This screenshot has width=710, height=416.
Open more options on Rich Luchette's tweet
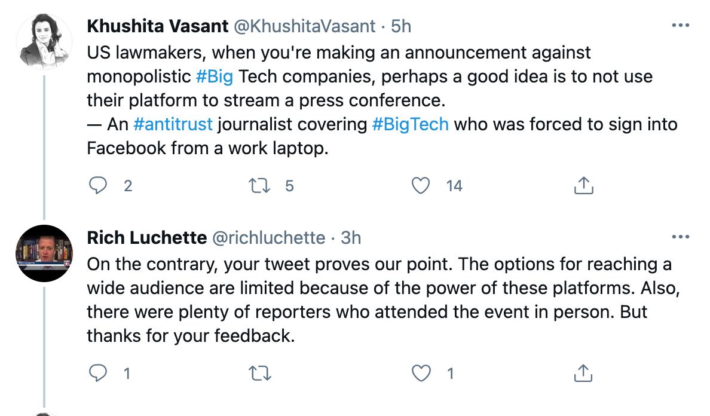click(681, 237)
